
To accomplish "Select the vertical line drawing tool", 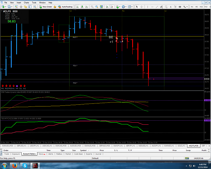I will tap(148, 7).
